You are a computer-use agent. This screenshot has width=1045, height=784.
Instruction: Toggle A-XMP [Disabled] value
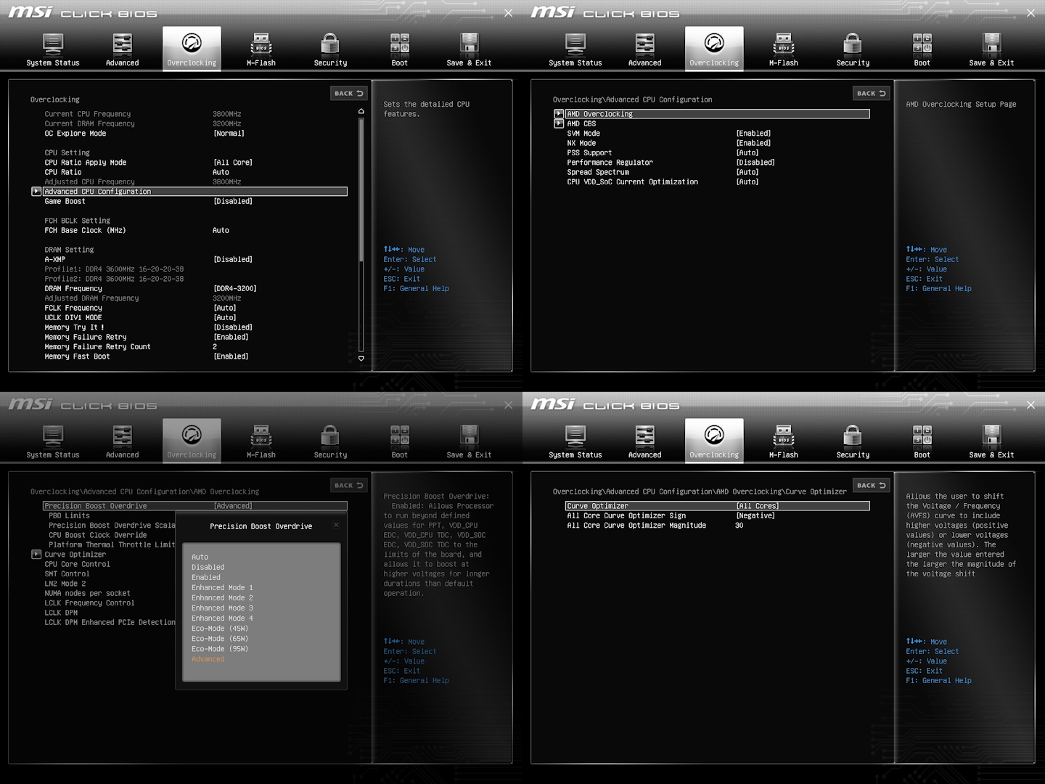[x=233, y=259]
